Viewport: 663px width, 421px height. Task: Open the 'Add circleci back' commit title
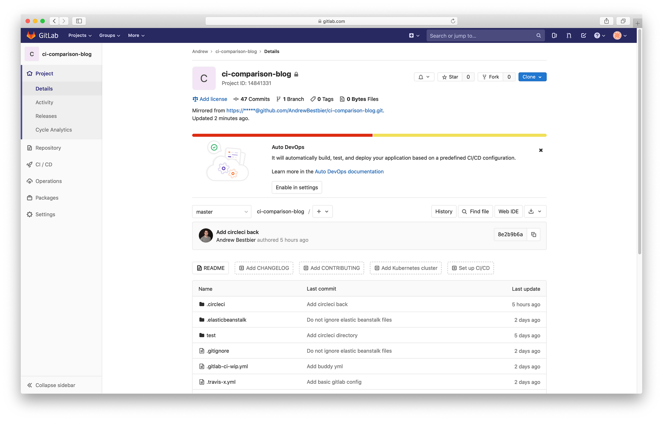point(237,232)
